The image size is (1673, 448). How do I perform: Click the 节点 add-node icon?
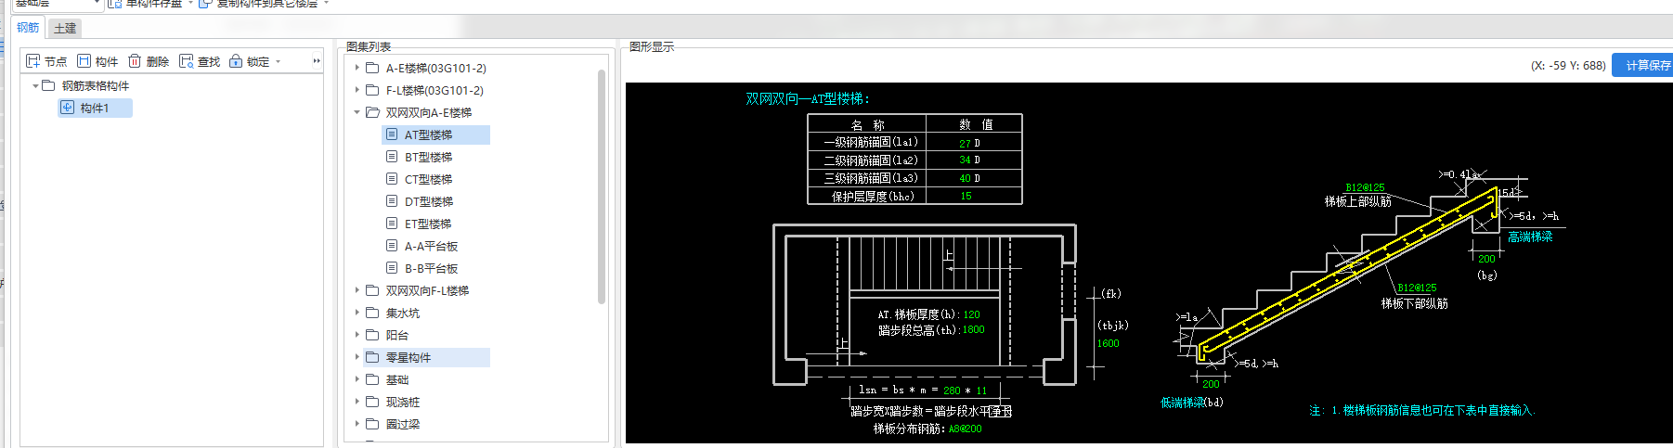pyautogui.click(x=33, y=61)
